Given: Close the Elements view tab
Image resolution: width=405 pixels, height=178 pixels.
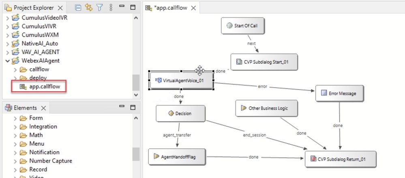Looking at the screenshot, I should click(43, 108).
